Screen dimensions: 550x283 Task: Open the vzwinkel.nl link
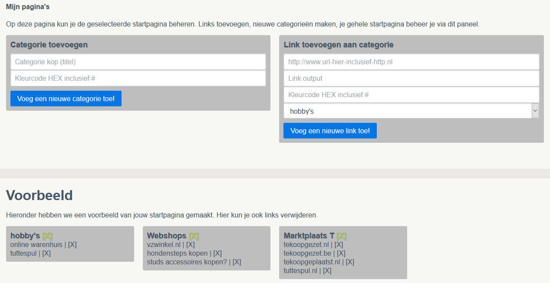pyautogui.click(x=164, y=244)
